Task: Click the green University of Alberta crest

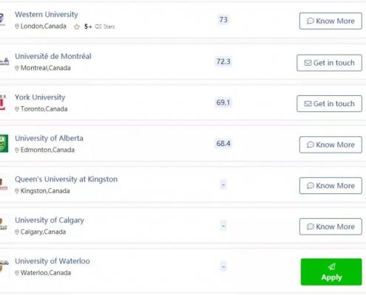Action: pos(4,143)
